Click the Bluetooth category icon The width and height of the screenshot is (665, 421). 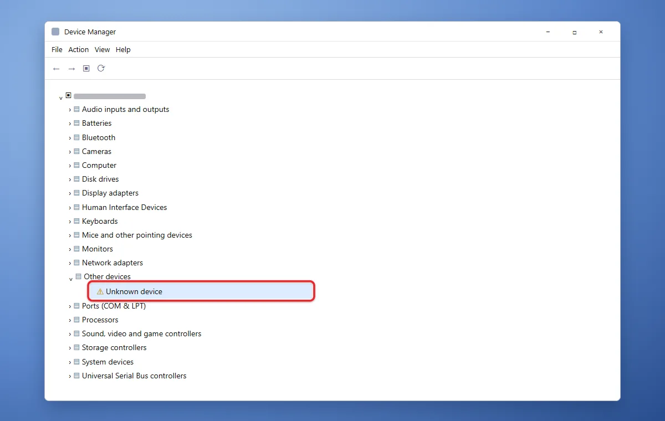tap(77, 137)
